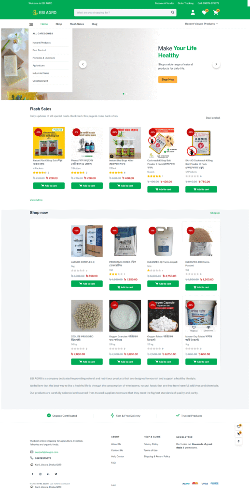This screenshot has width=250, height=495.
Task: Open the wishlist heart icon in header
Action: click(204, 13)
